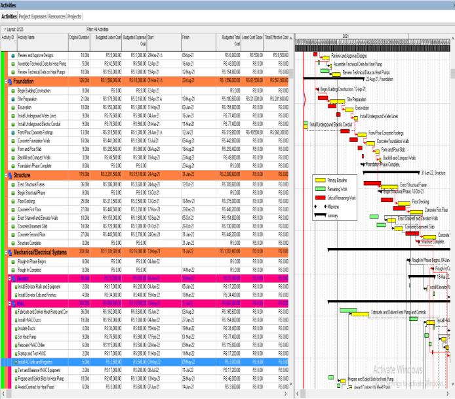Click the Floor Decking activity icon
This screenshot has height=399, width=455.
pyautogui.click(x=13, y=201)
